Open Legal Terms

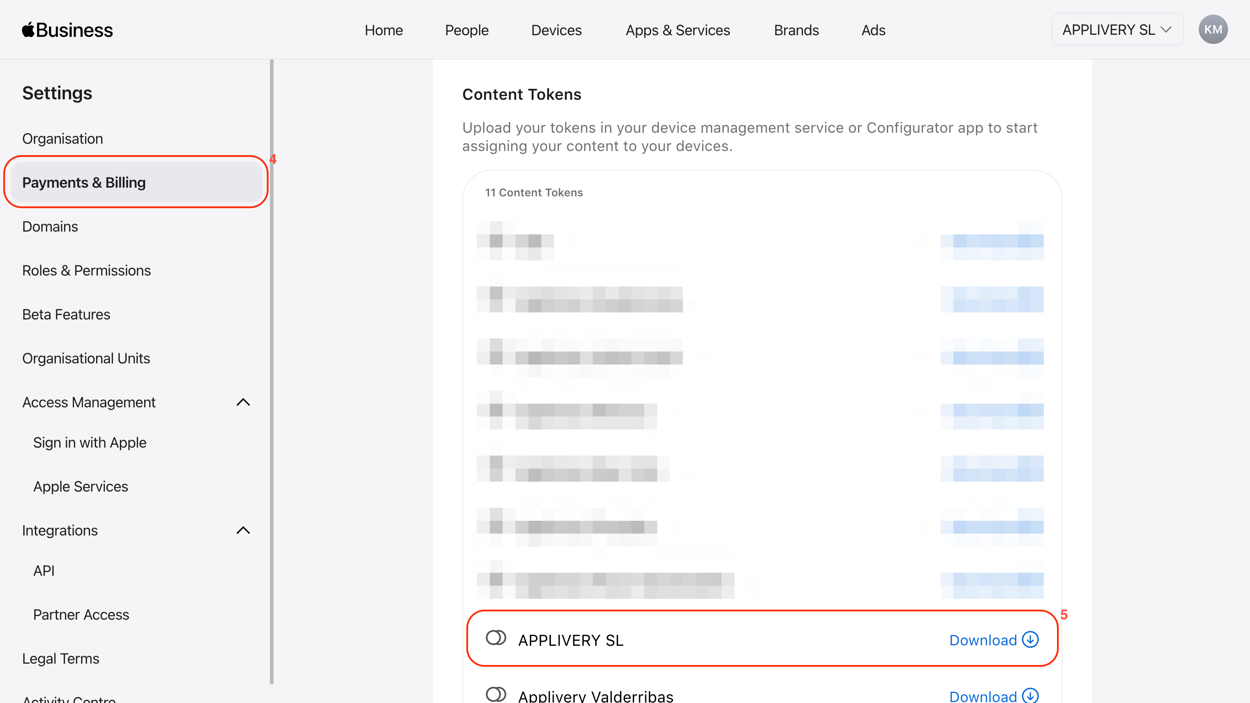point(61,659)
